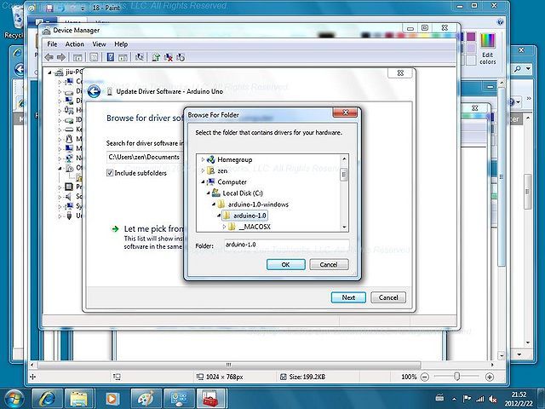Collapse the arduino-1.0-windows folder node
Viewport: 545px width, 409px height.
tap(214, 204)
